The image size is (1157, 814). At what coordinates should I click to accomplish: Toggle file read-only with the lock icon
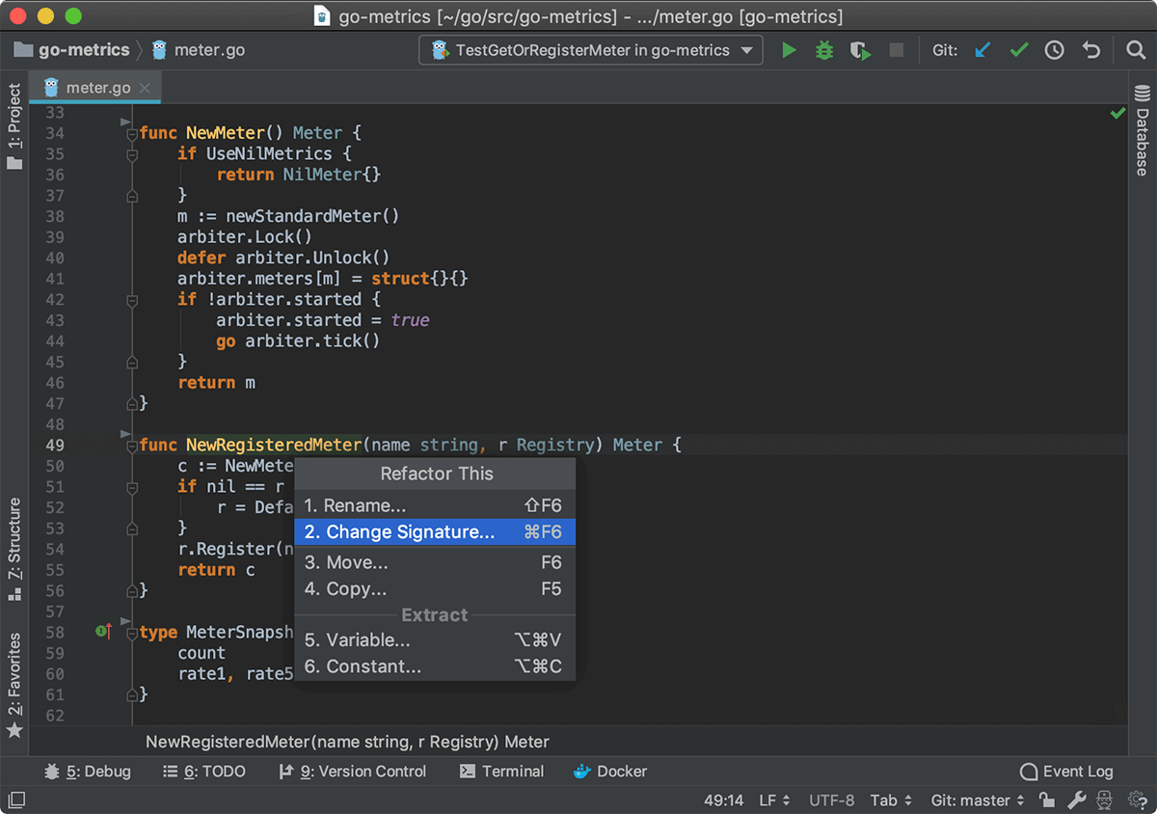click(1047, 800)
